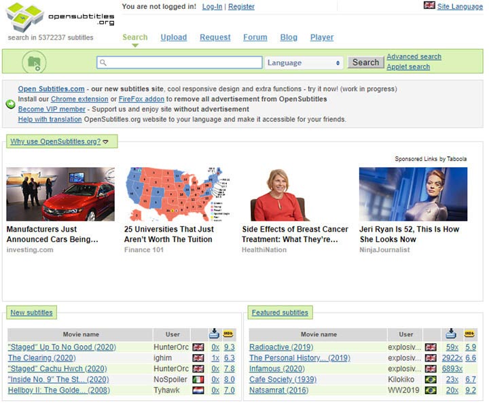Click flag in Infamous row
489x403 pixels.
coord(431,368)
